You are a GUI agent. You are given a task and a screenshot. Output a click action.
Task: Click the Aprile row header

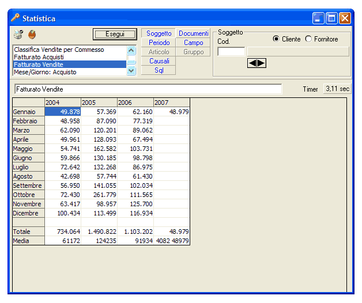(x=28, y=139)
